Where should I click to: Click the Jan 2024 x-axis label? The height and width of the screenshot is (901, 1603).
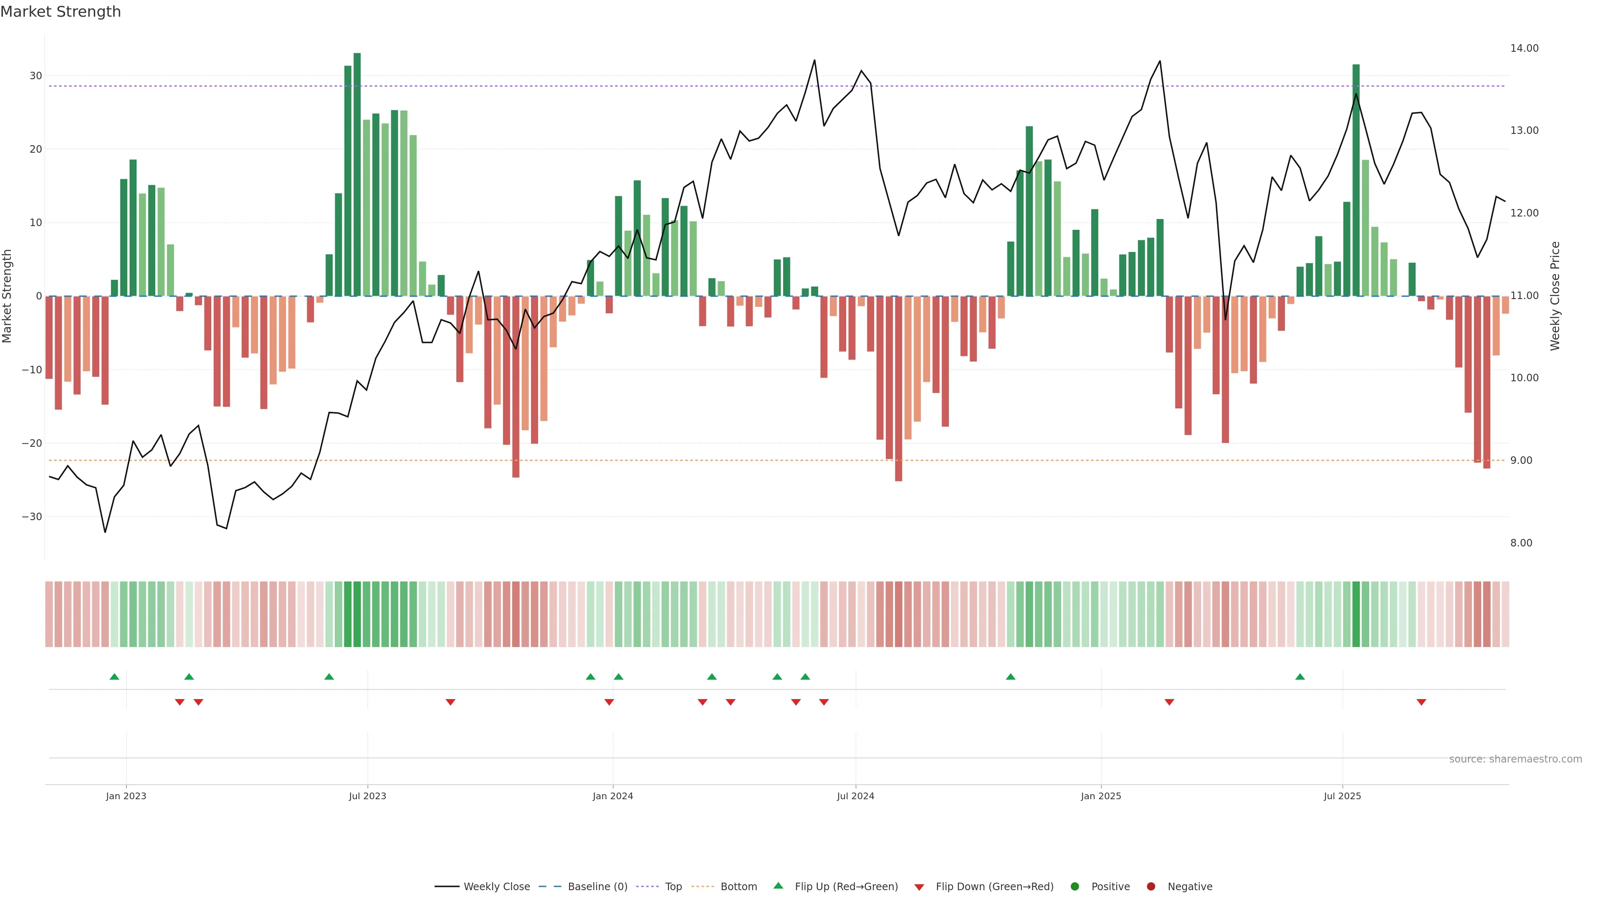(x=613, y=796)
